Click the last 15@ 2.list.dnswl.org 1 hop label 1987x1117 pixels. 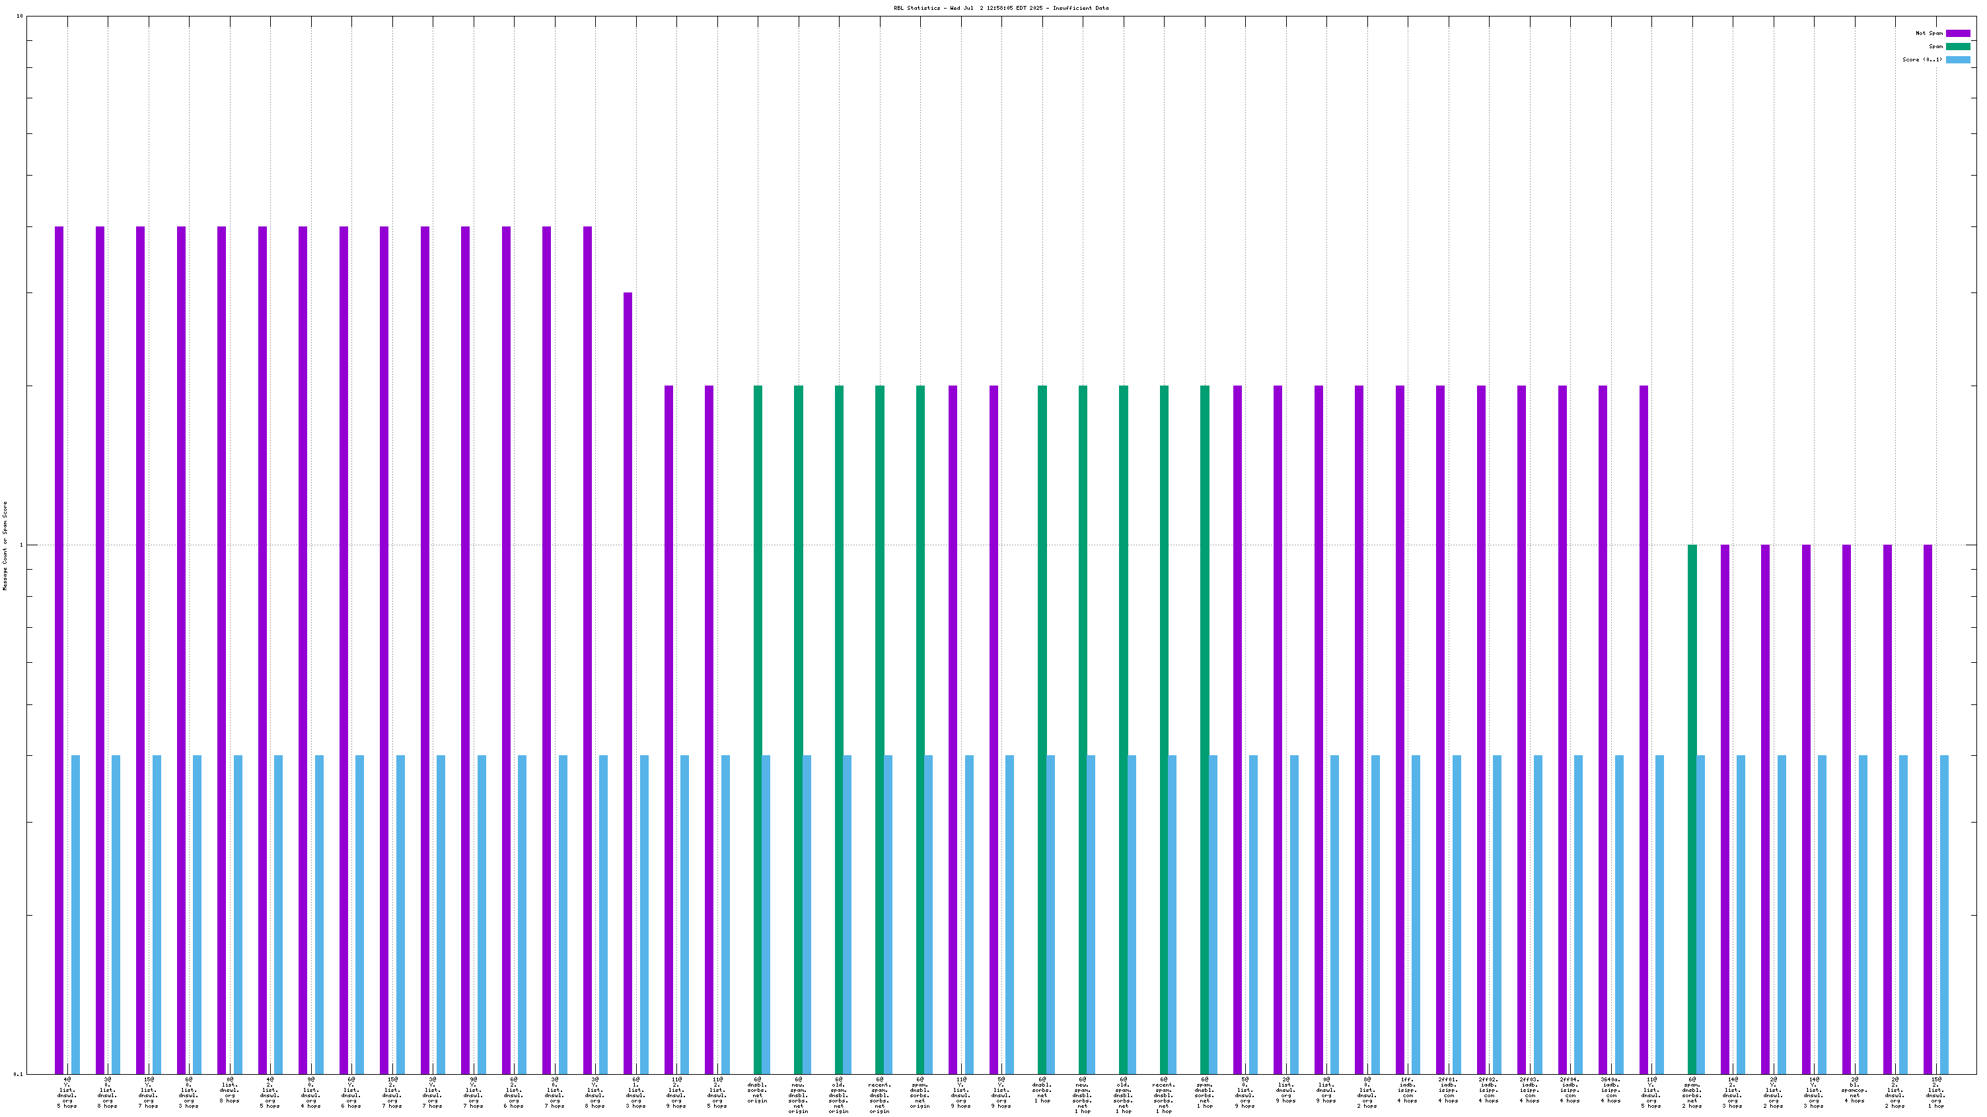[x=1935, y=1093]
